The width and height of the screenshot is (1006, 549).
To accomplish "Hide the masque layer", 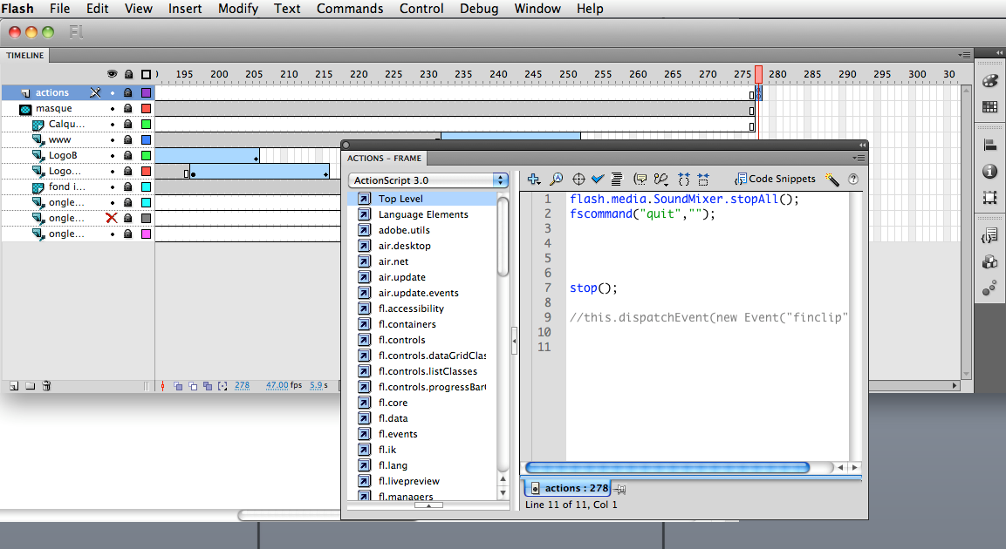I will [113, 108].
